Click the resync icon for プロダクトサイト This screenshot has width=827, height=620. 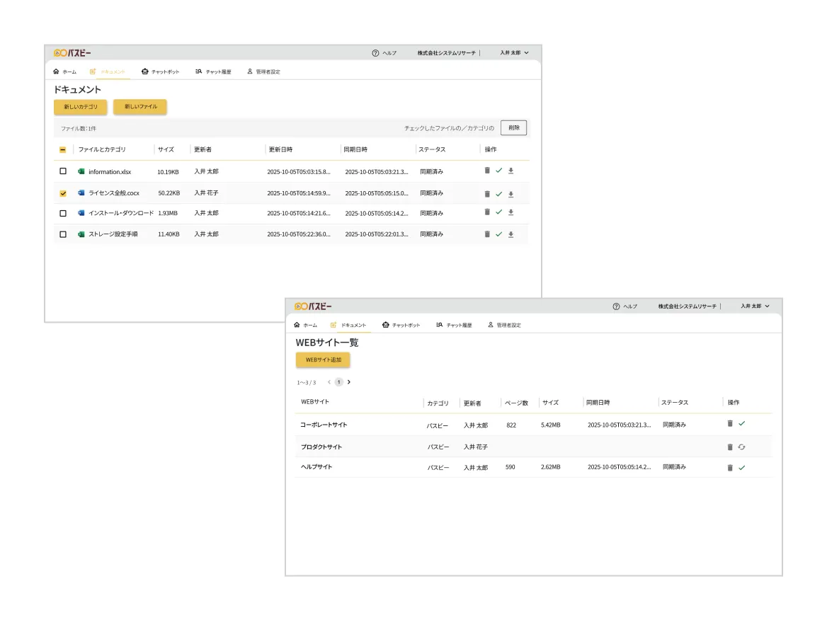pyautogui.click(x=741, y=447)
